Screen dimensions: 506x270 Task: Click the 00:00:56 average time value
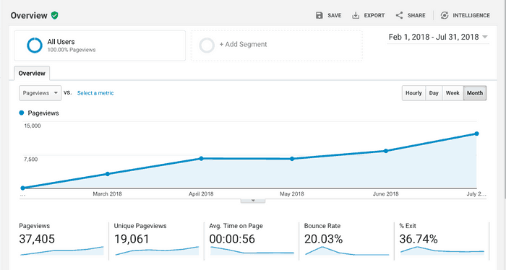pyautogui.click(x=232, y=239)
